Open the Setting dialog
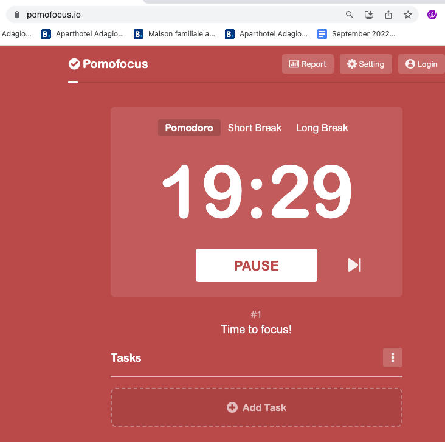Screen dimensions: 445x442 pyautogui.click(x=365, y=64)
